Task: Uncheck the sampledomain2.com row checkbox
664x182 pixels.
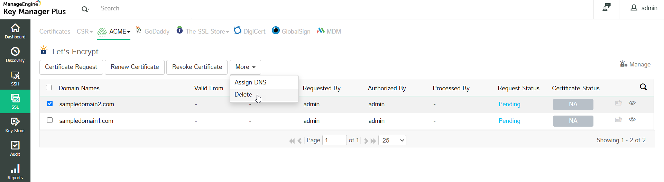Action: pos(50,104)
